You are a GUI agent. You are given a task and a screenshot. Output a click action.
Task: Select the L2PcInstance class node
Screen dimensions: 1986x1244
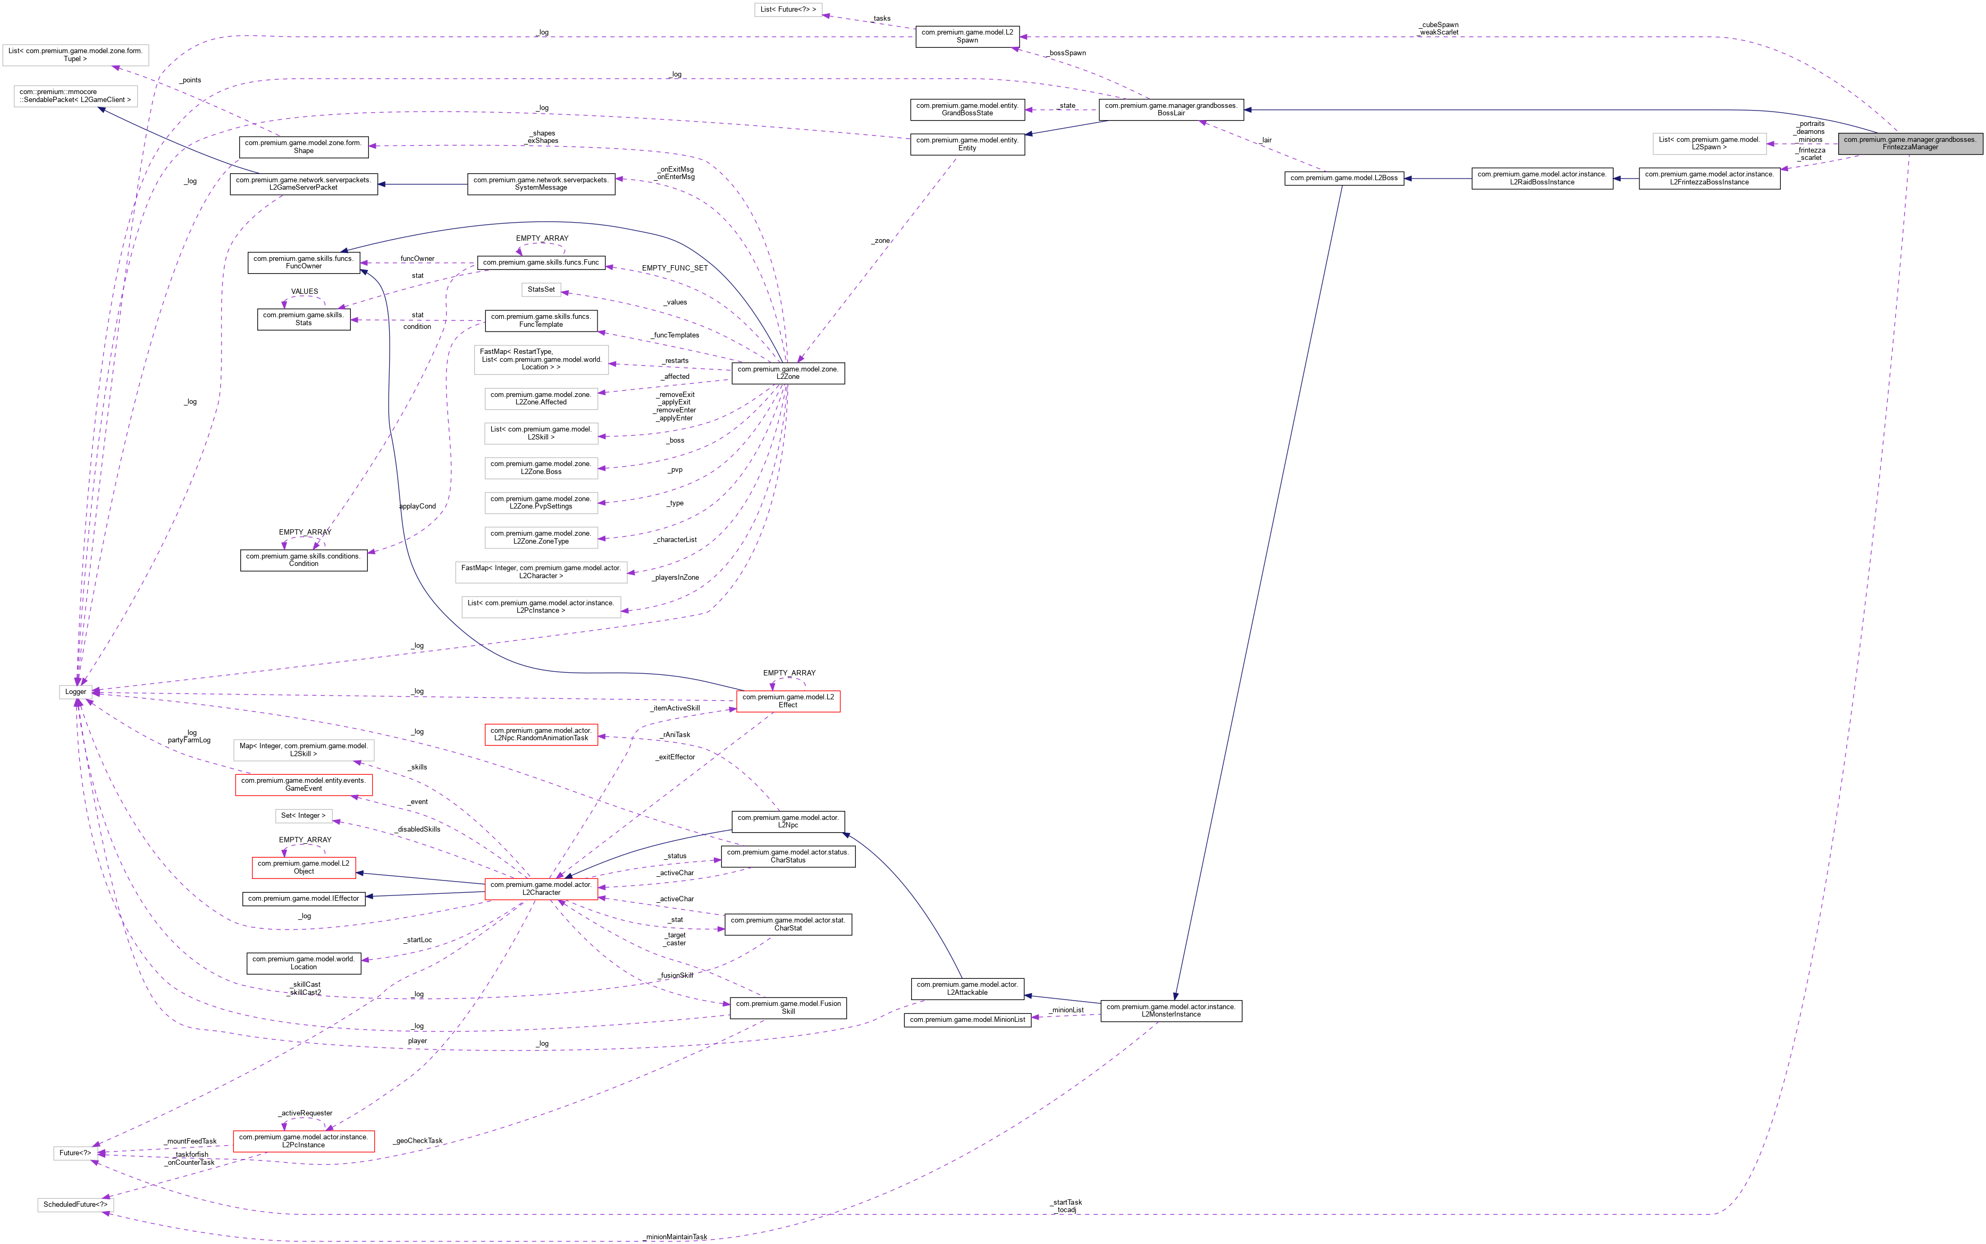pos(303,1141)
